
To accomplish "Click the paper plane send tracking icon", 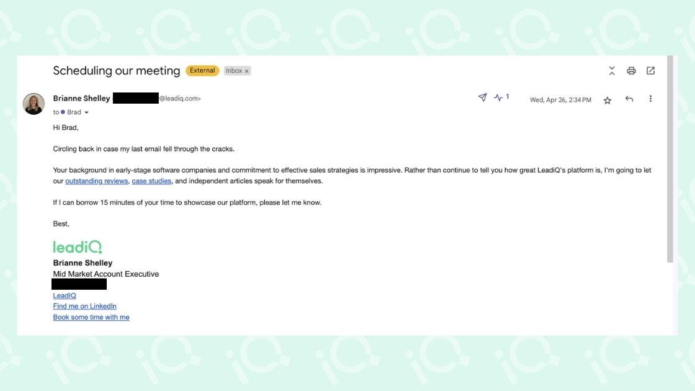I will pyautogui.click(x=482, y=97).
